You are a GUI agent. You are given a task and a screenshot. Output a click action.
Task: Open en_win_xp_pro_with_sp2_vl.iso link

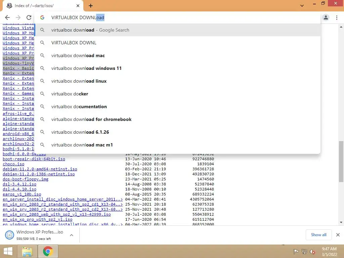point(37,219)
